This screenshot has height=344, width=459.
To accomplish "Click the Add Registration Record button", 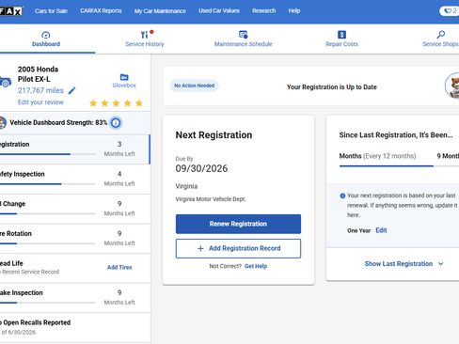I will (238, 248).
